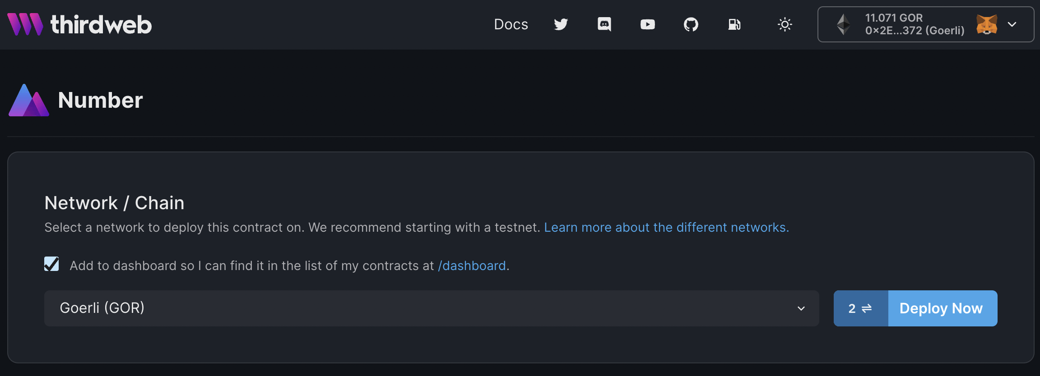1040x376 pixels.
Task: Uncheck the Add to dashboard checkbox
Action: (51, 264)
